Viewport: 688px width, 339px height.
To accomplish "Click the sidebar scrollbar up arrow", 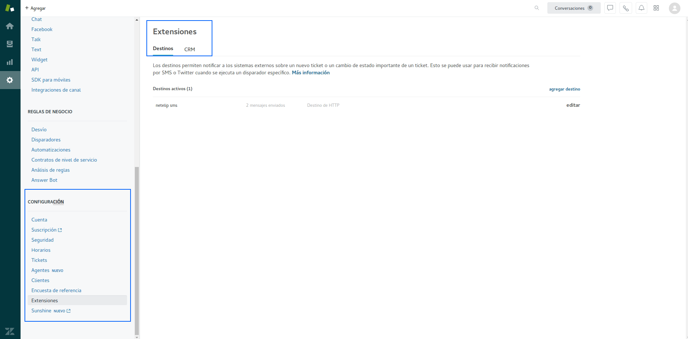I will click(x=137, y=19).
